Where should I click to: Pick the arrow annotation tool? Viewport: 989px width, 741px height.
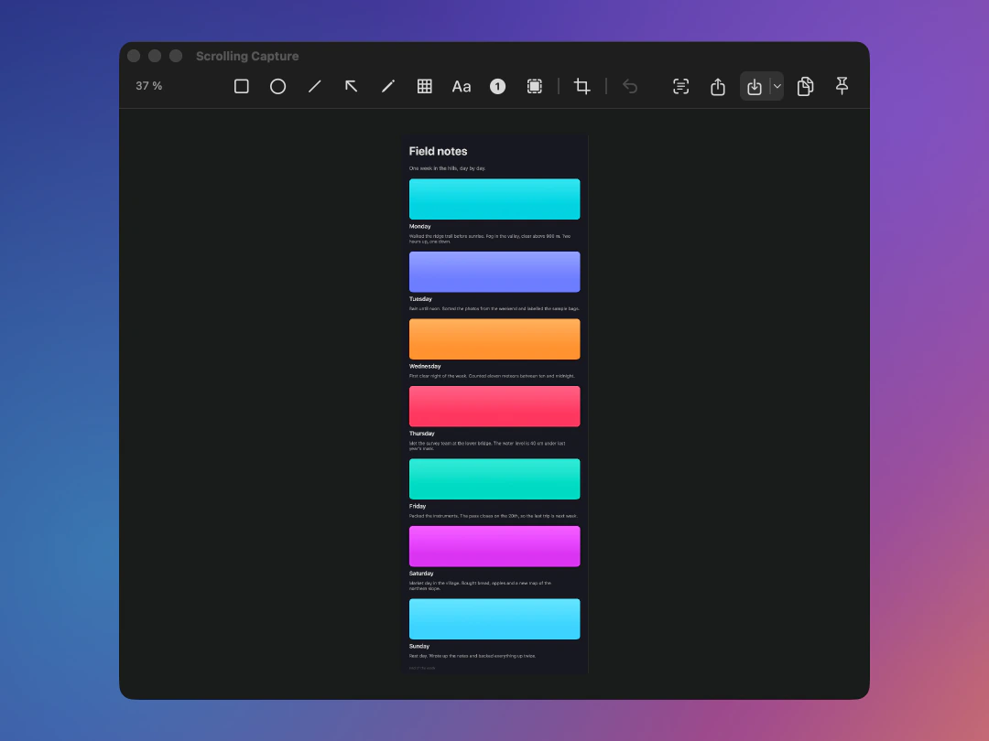click(351, 86)
